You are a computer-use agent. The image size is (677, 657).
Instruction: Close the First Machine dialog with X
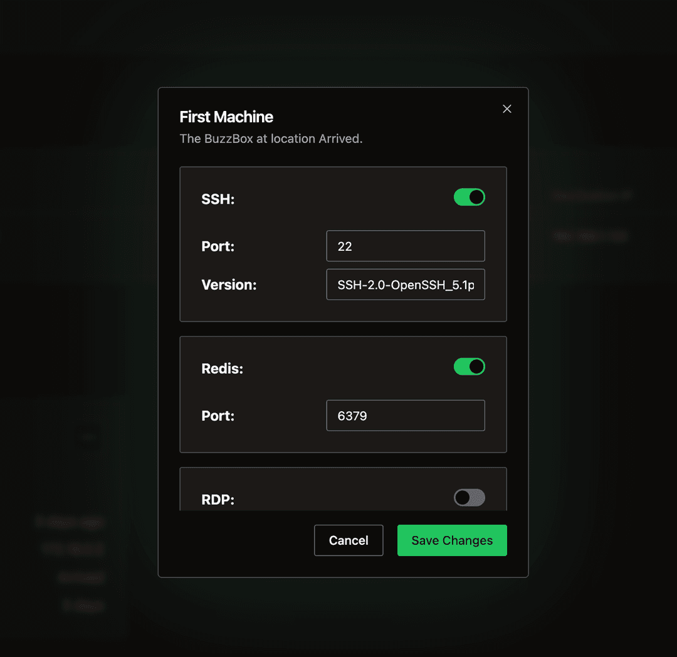[x=507, y=109]
